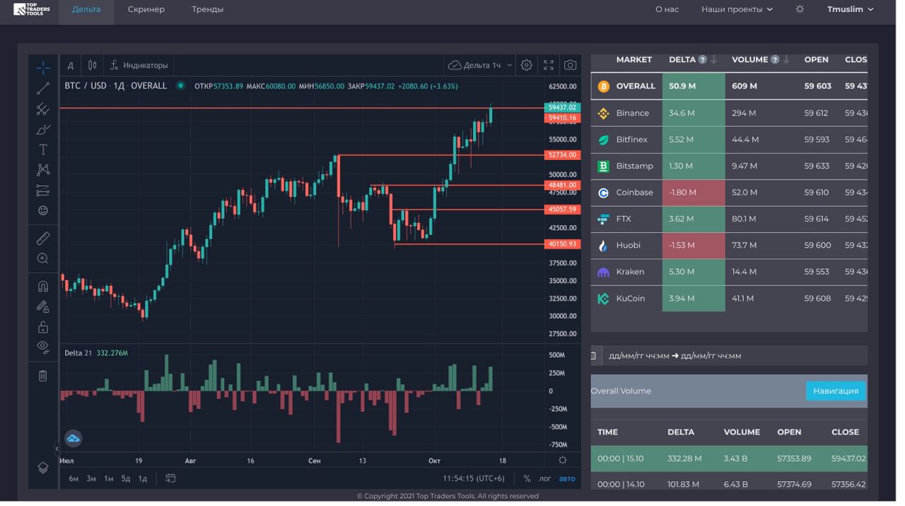
Task: Click the date range input field
Action: (x=734, y=356)
